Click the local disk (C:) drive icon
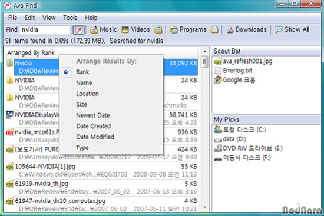 pos(218,129)
